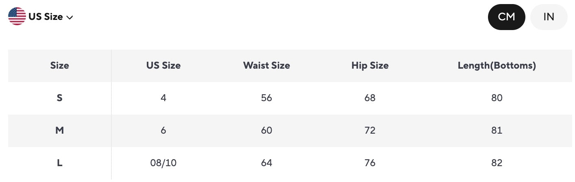Click the waist value 56 cell
The height and width of the screenshot is (182, 575).
(267, 98)
